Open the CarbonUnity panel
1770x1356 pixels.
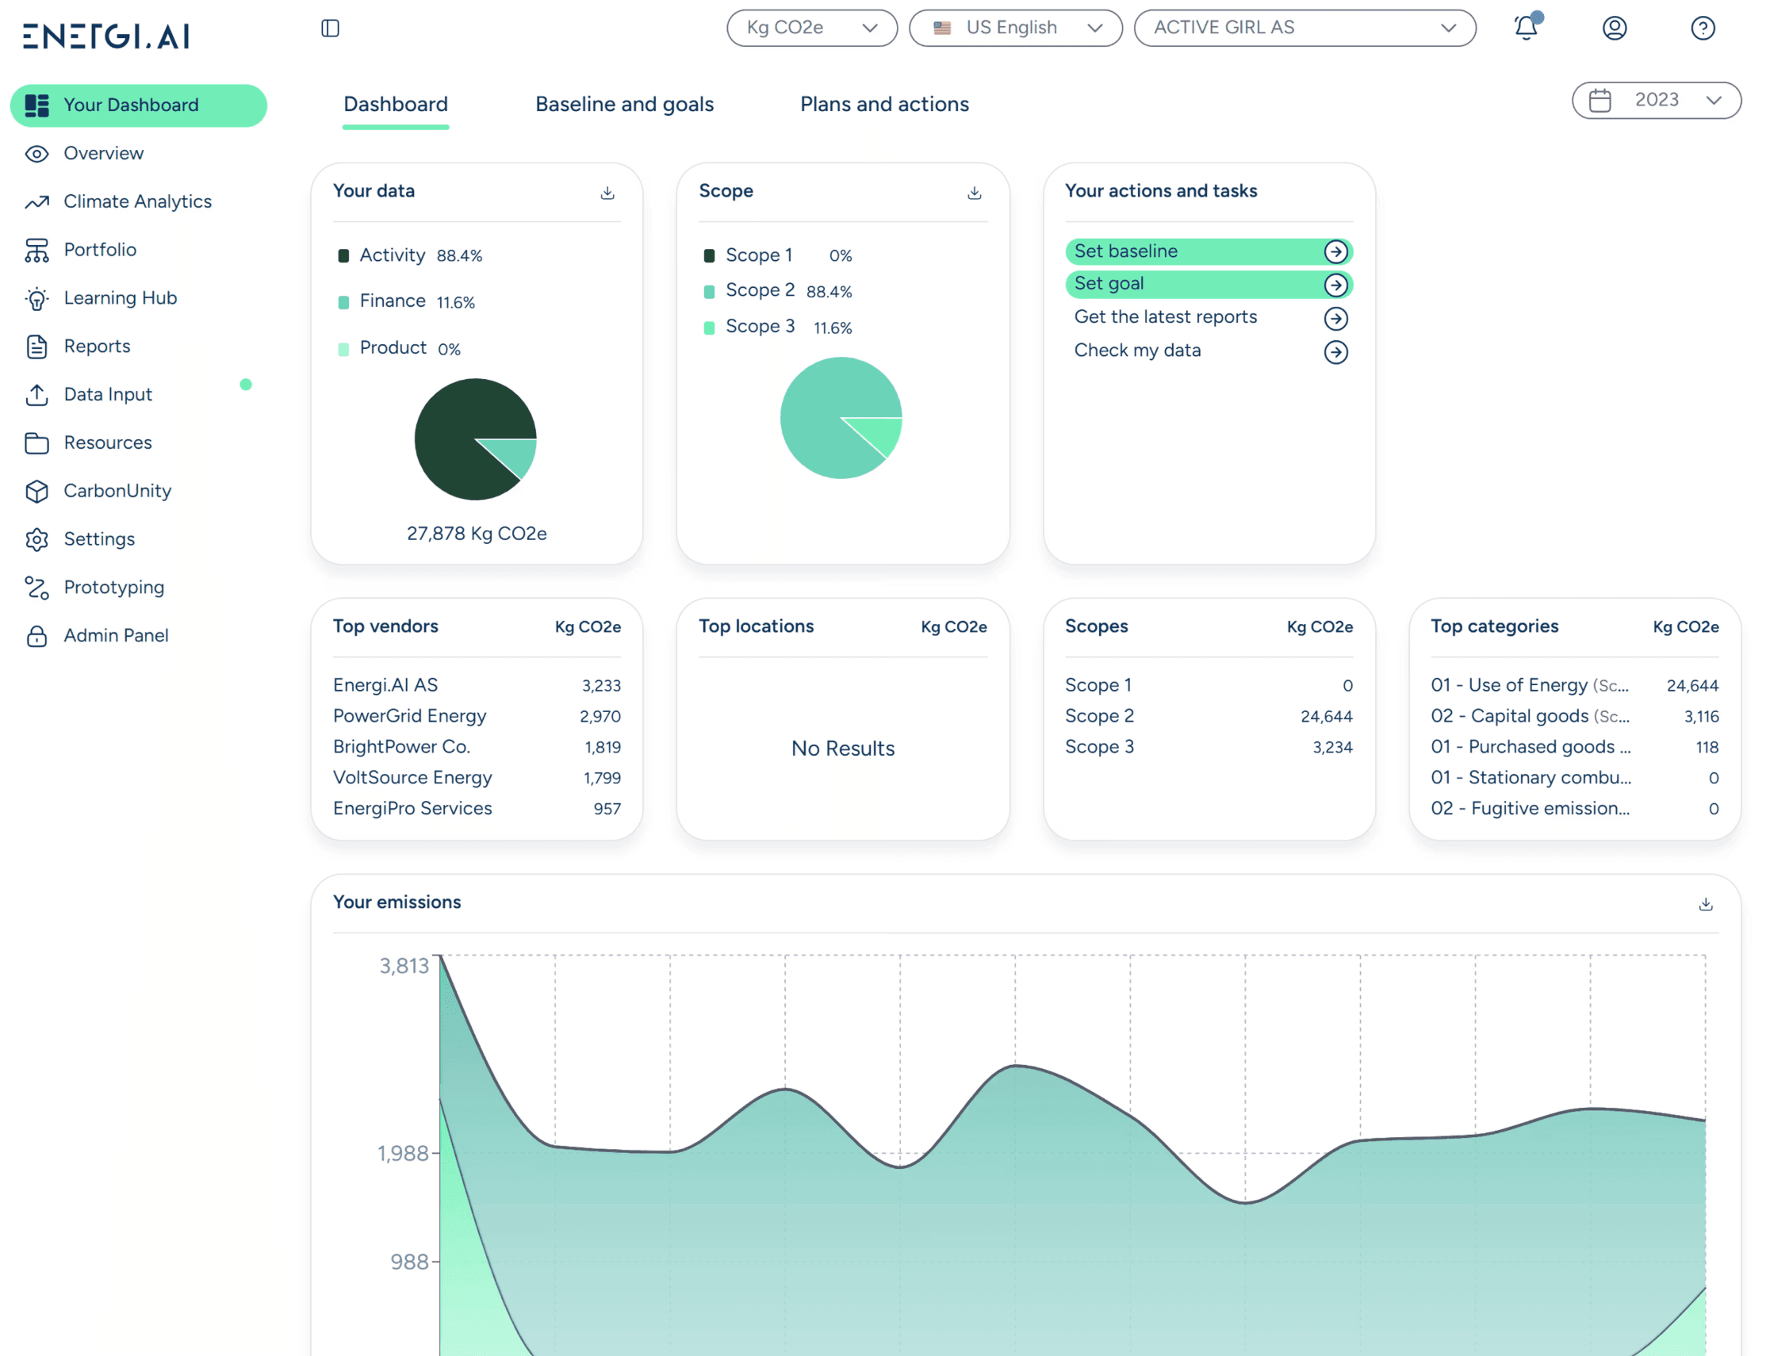click(117, 490)
